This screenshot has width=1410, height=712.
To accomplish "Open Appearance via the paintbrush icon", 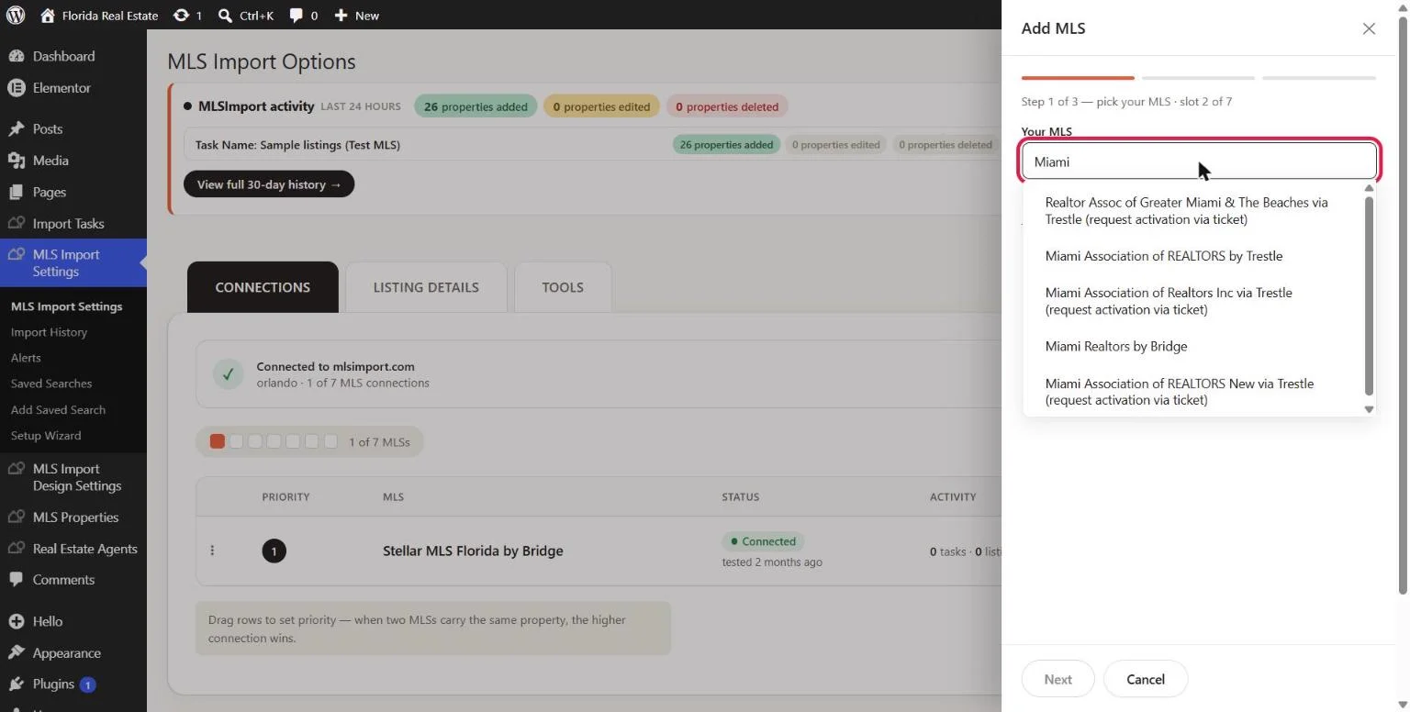I will click(x=16, y=653).
